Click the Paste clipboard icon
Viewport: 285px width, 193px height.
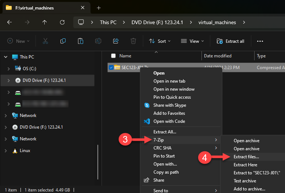click(81, 41)
